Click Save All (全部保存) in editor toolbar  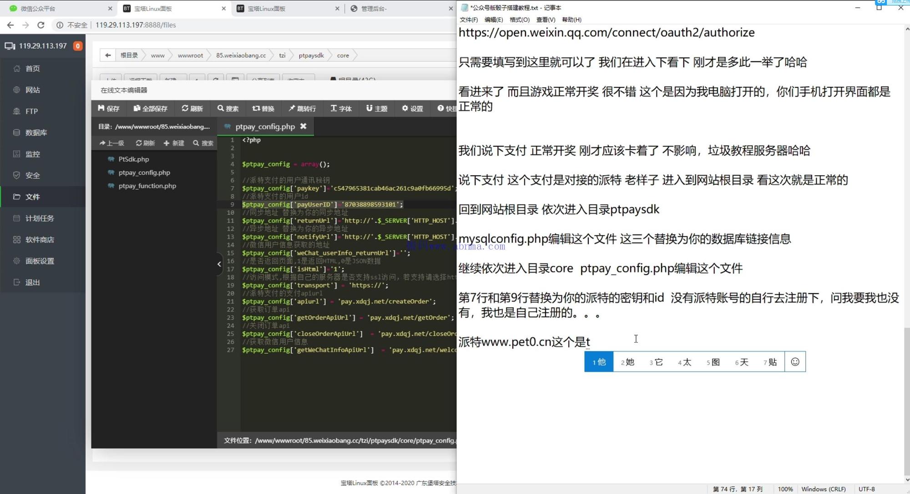click(151, 108)
